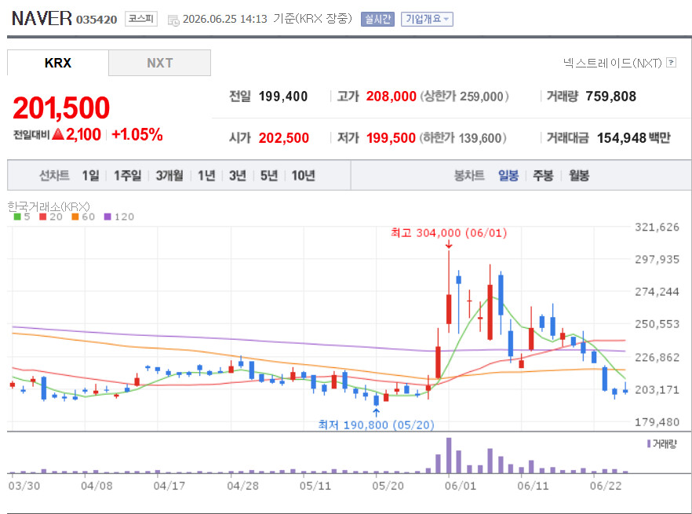Viewport: 692px width, 514px height.
Task: Click the red 20-day moving average legend
Action: [51, 217]
